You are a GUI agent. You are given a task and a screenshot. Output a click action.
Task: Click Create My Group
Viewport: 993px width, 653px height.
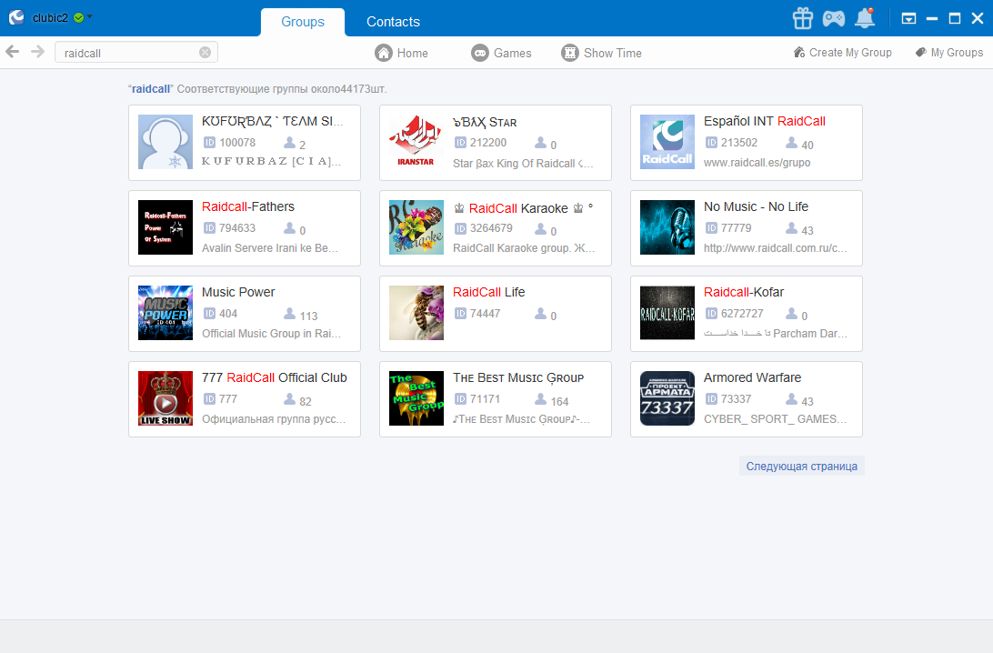(x=843, y=53)
